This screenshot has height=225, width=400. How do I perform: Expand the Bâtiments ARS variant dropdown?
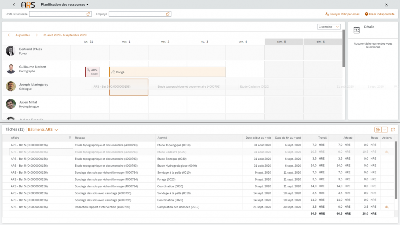coord(56,130)
